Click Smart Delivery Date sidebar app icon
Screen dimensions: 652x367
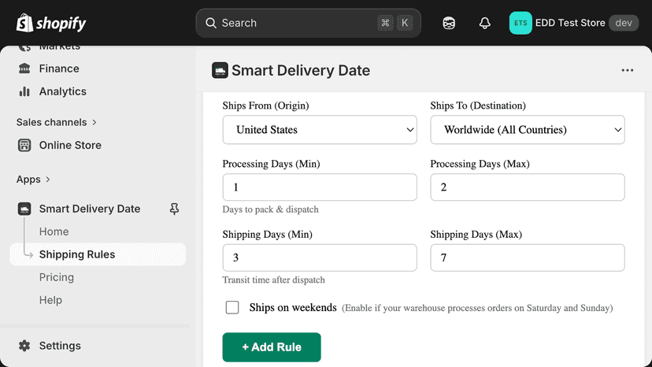(x=24, y=209)
